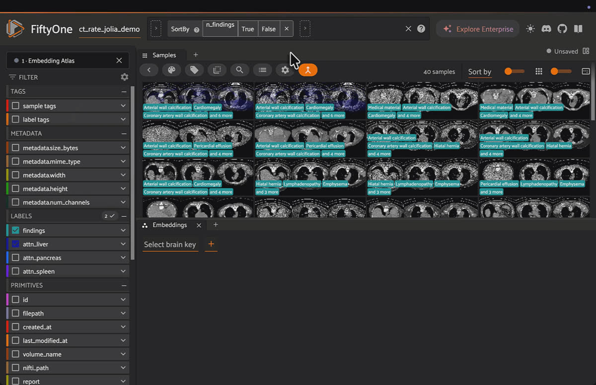Open the documentation book icon

click(x=578, y=29)
